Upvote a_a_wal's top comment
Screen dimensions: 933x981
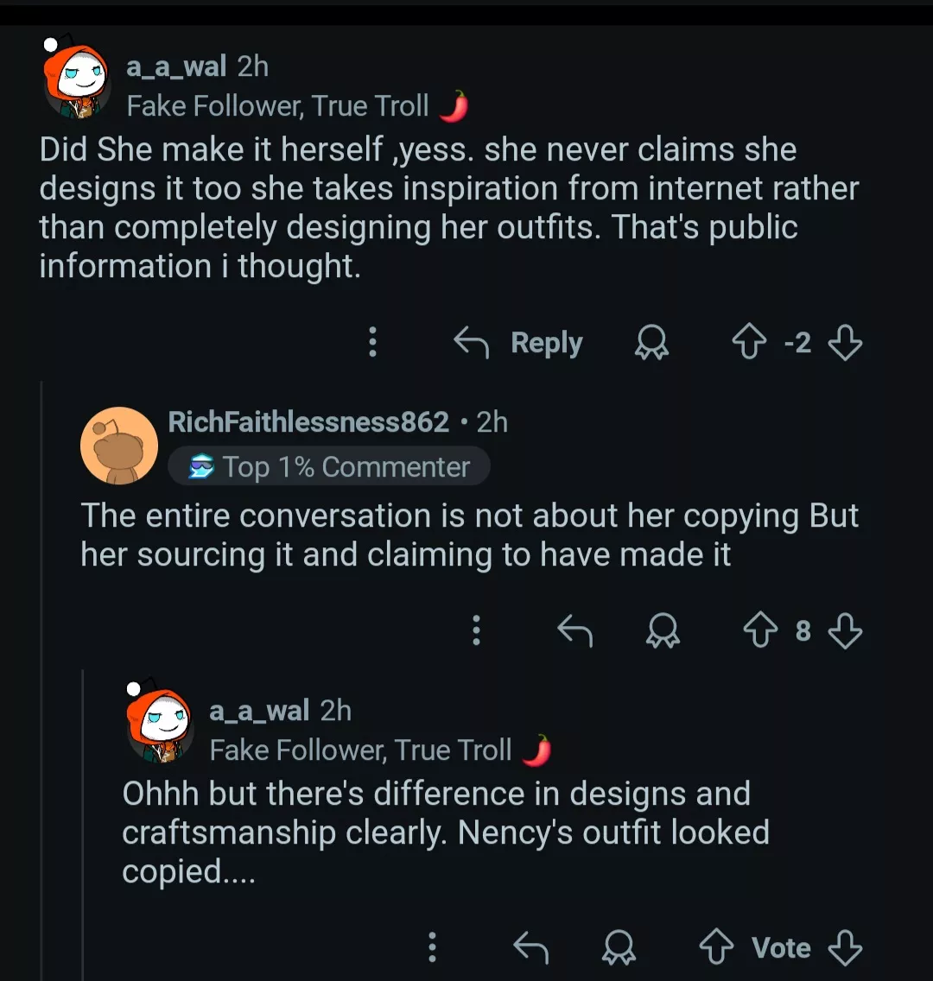point(748,342)
